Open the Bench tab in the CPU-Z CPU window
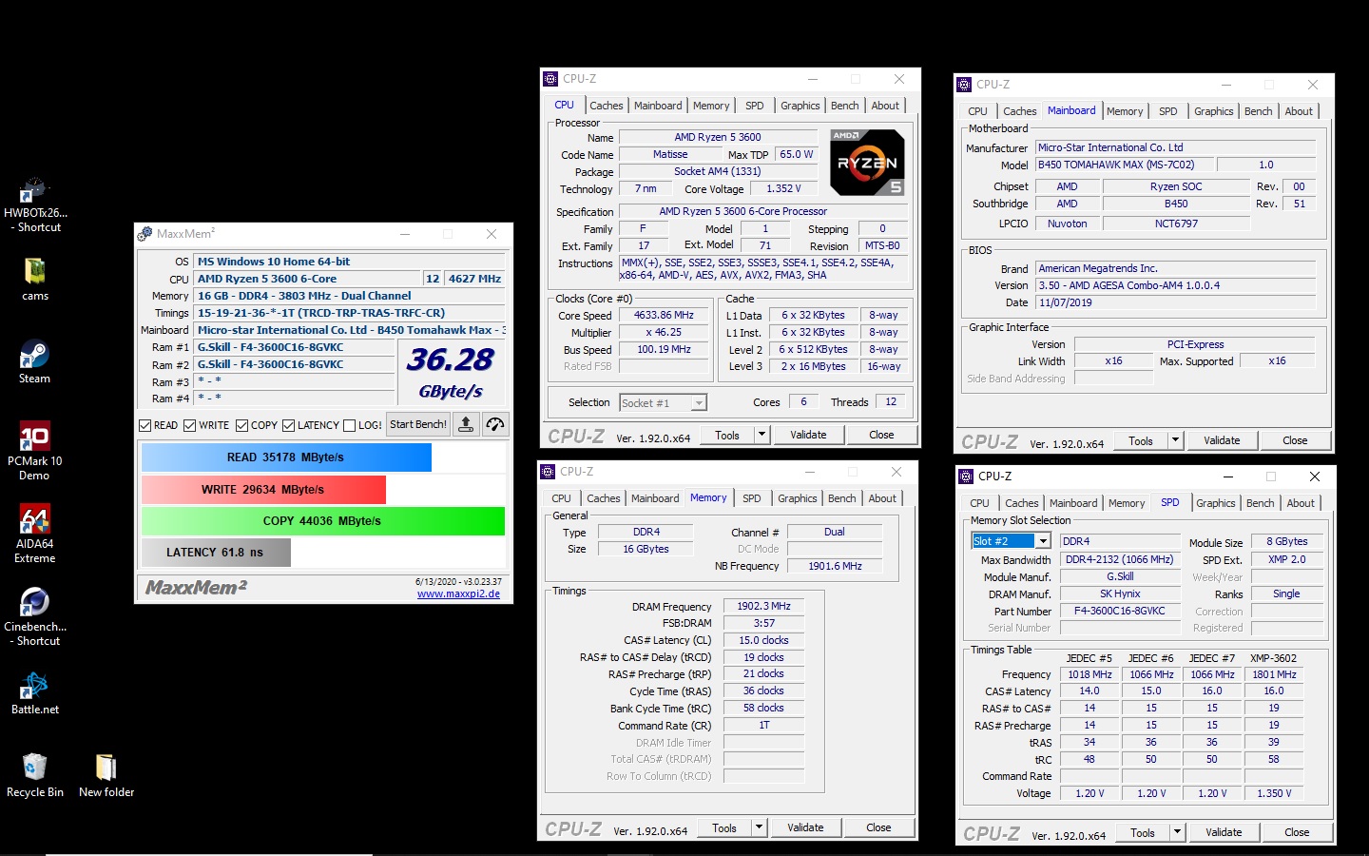The height and width of the screenshot is (856, 1369). pos(844,106)
